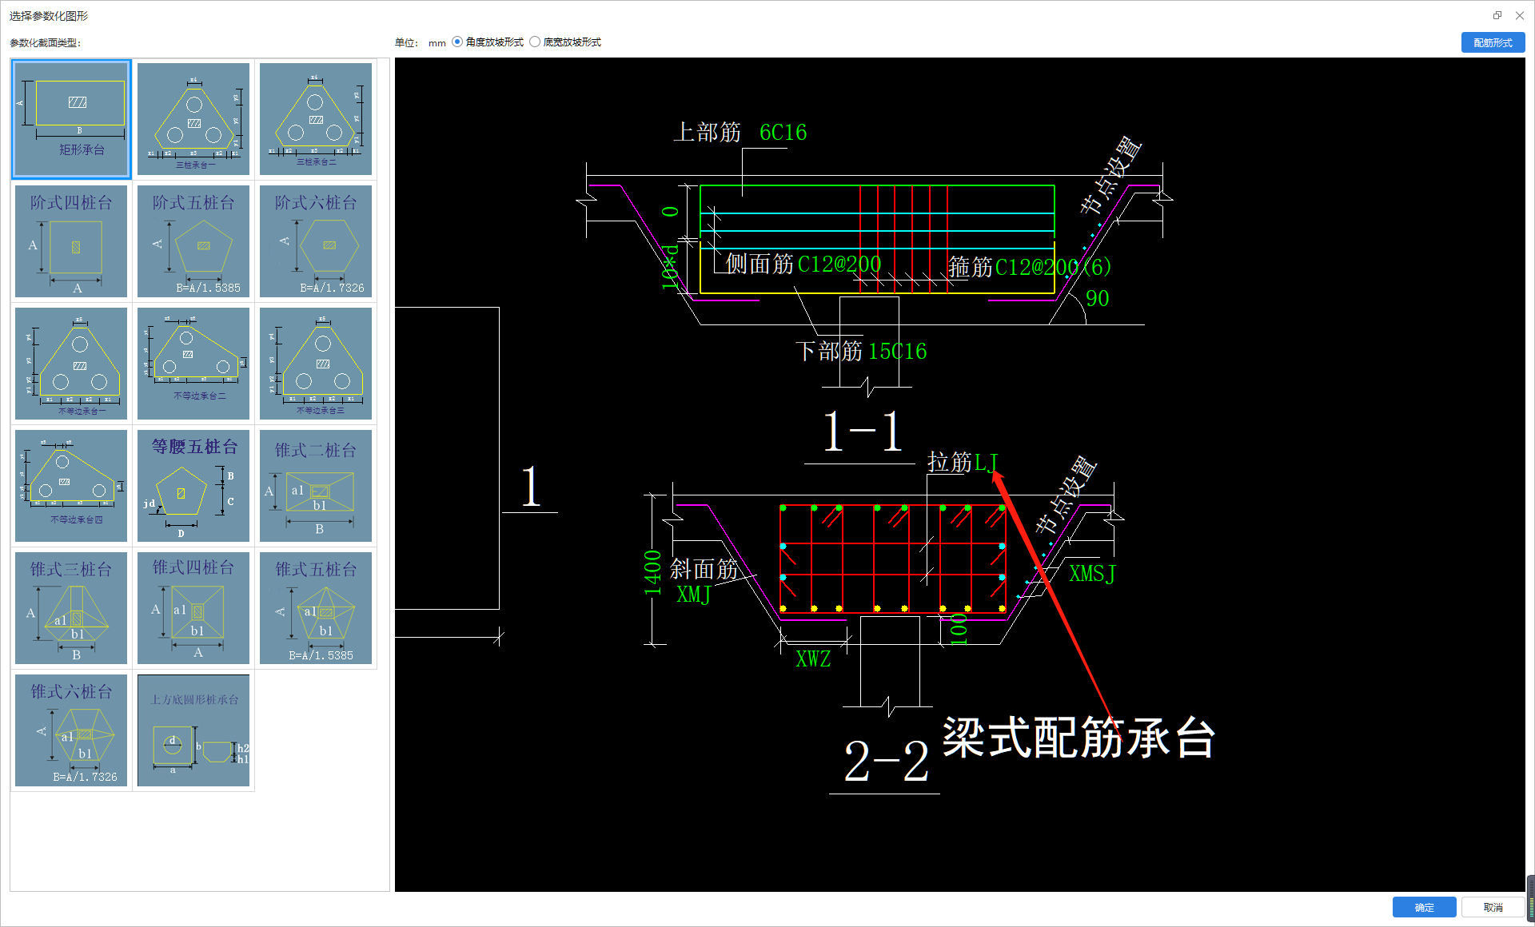Switch to 底宽放坡形式 radio option

click(x=535, y=42)
